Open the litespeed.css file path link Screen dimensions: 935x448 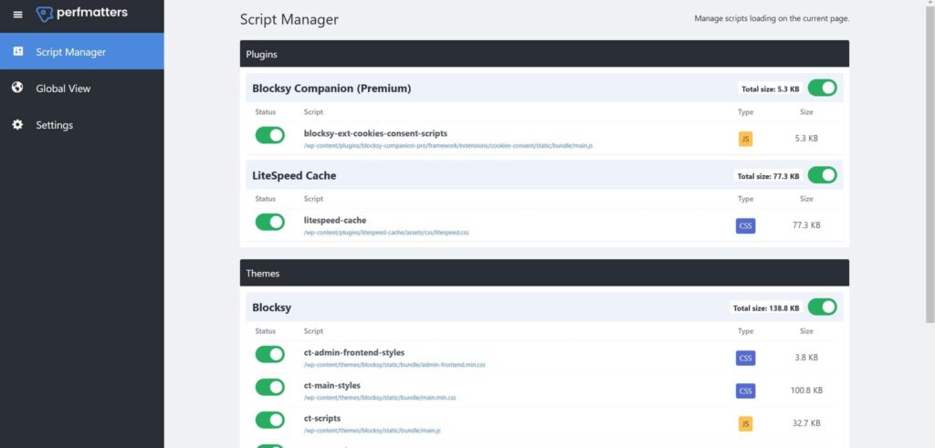(388, 234)
